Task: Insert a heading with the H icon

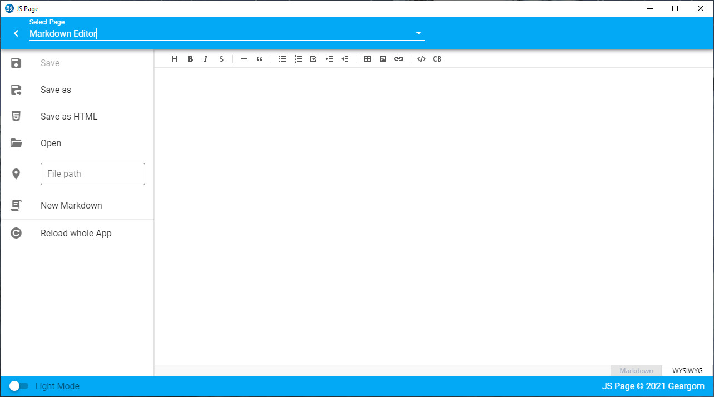Action: pos(175,59)
